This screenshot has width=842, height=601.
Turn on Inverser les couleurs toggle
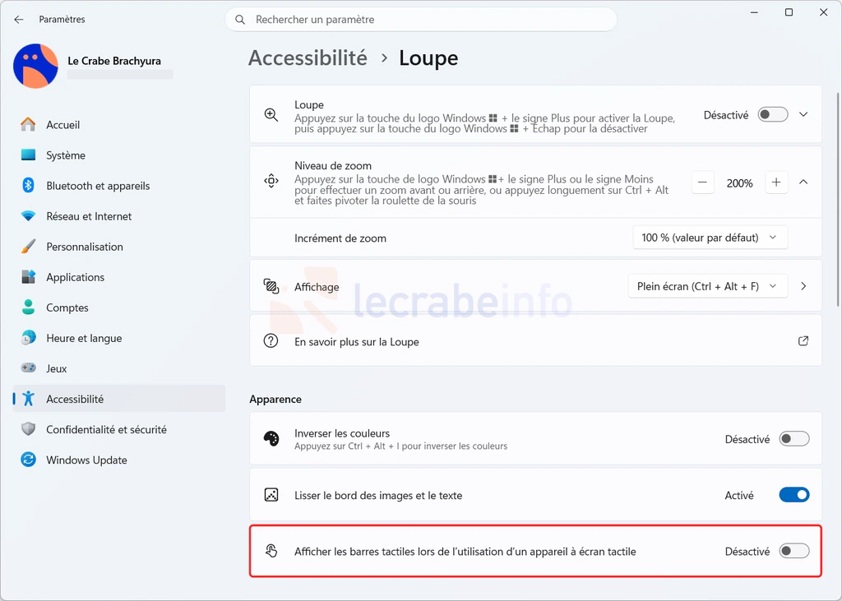point(794,439)
